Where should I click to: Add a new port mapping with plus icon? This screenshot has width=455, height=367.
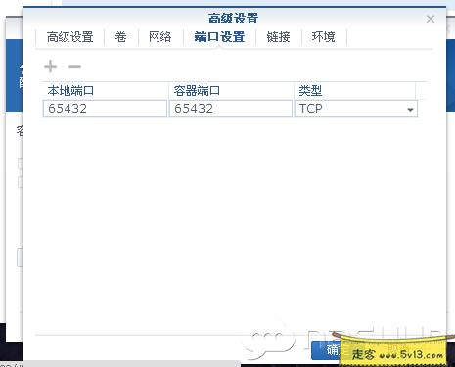(51, 67)
